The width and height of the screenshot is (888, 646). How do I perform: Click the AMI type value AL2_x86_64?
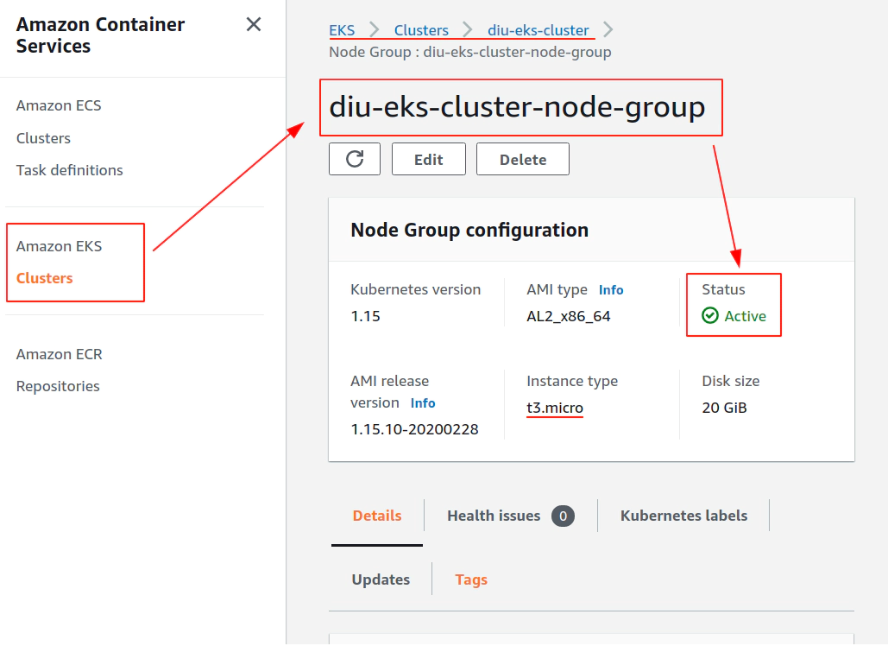point(569,316)
